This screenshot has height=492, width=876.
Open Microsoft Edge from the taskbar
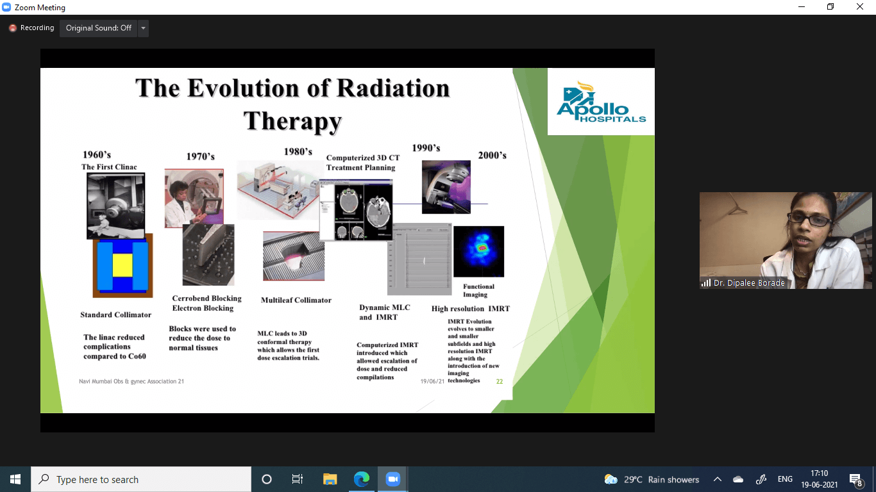[362, 479]
